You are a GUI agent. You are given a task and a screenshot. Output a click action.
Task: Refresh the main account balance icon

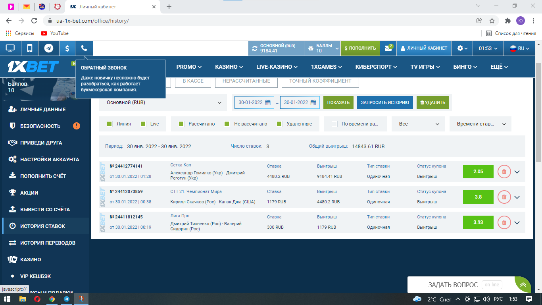pos(254,48)
